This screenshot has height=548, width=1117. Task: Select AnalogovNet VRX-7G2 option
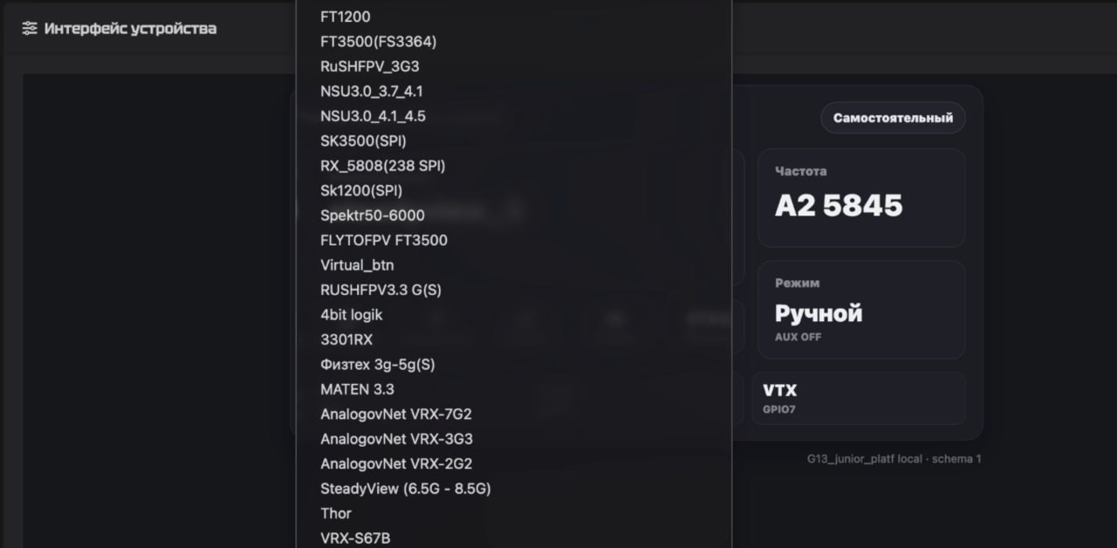pos(514,414)
